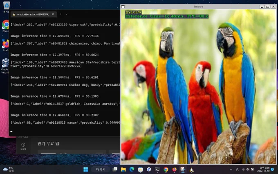278x174 pixels.
Task: Open Microsoft Store from the taskbar
Action: click(140, 170)
